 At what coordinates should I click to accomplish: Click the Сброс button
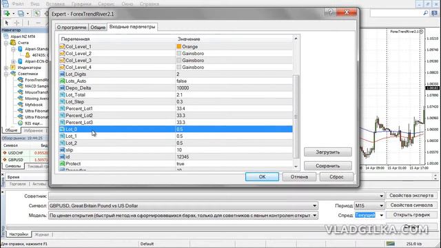(x=336, y=177)
